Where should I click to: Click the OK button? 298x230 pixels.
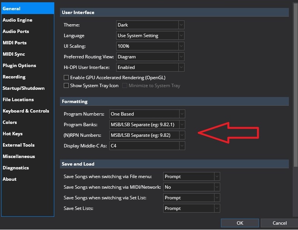[x=240, y=223]
